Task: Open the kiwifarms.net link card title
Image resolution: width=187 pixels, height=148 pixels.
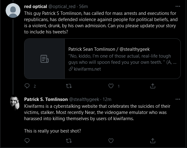Action: pyautogui.click(x=109, y=49)
